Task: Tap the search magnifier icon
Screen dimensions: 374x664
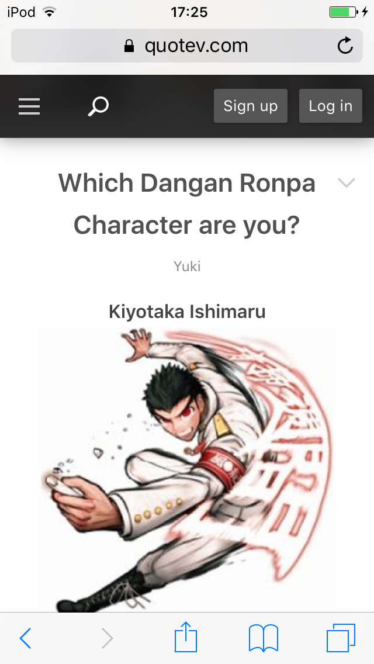Action: (98, 106)
